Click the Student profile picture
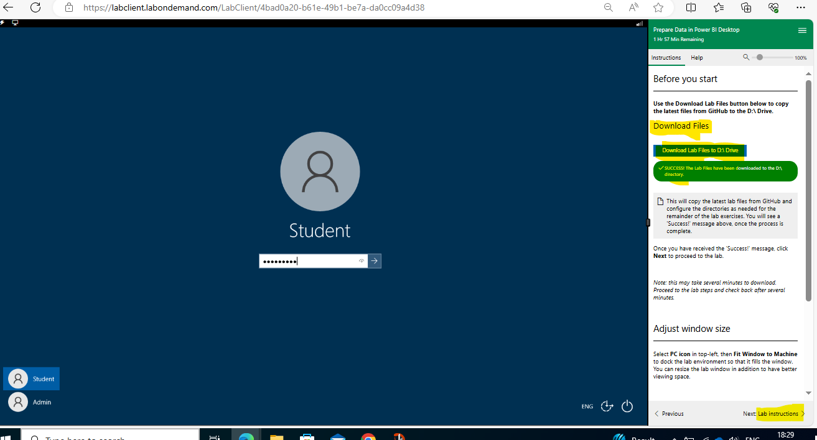This screenshot has width=817, height=440. click(320, 172)
